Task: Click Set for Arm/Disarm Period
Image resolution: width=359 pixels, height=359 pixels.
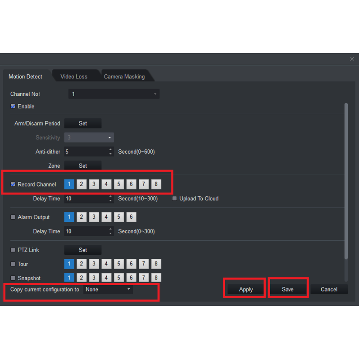Action: (x=83, y=123)
